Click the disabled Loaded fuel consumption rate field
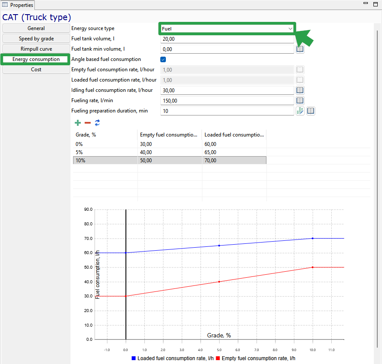Image resolution: width=382 pixels, height=364 pixels. (227, 80)
